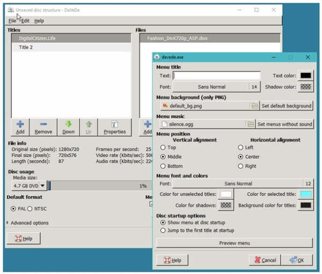Pick Color for unselected titles swatch

click(x=226, y=194)
